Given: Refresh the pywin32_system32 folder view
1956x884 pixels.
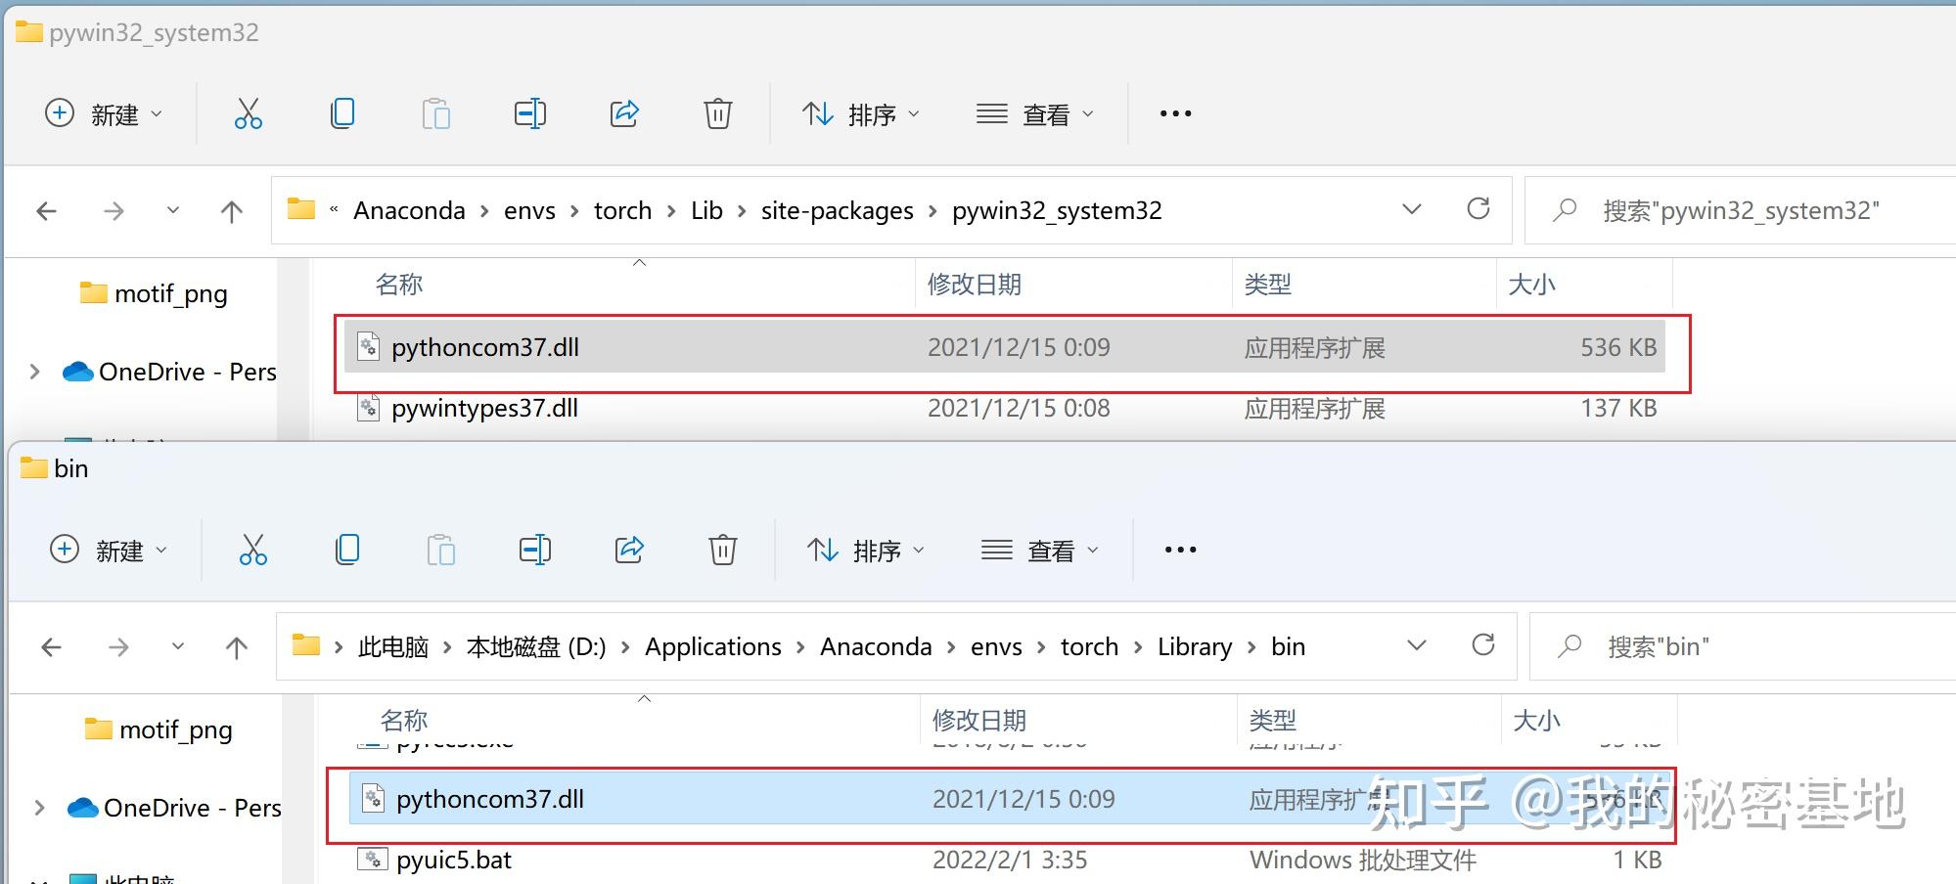Looking at the screenshot, I should tap(1478, 209).
